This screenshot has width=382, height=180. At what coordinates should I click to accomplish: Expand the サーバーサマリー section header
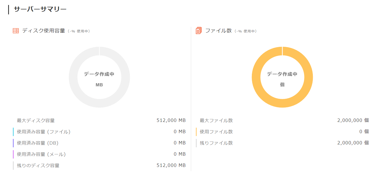(x=40, y=8)
